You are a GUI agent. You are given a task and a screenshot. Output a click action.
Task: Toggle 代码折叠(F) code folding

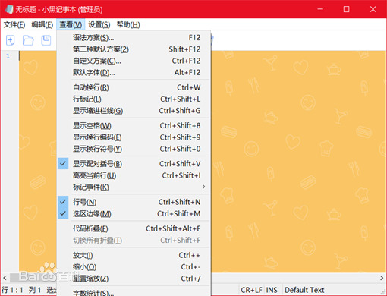[x=134, y=228]
